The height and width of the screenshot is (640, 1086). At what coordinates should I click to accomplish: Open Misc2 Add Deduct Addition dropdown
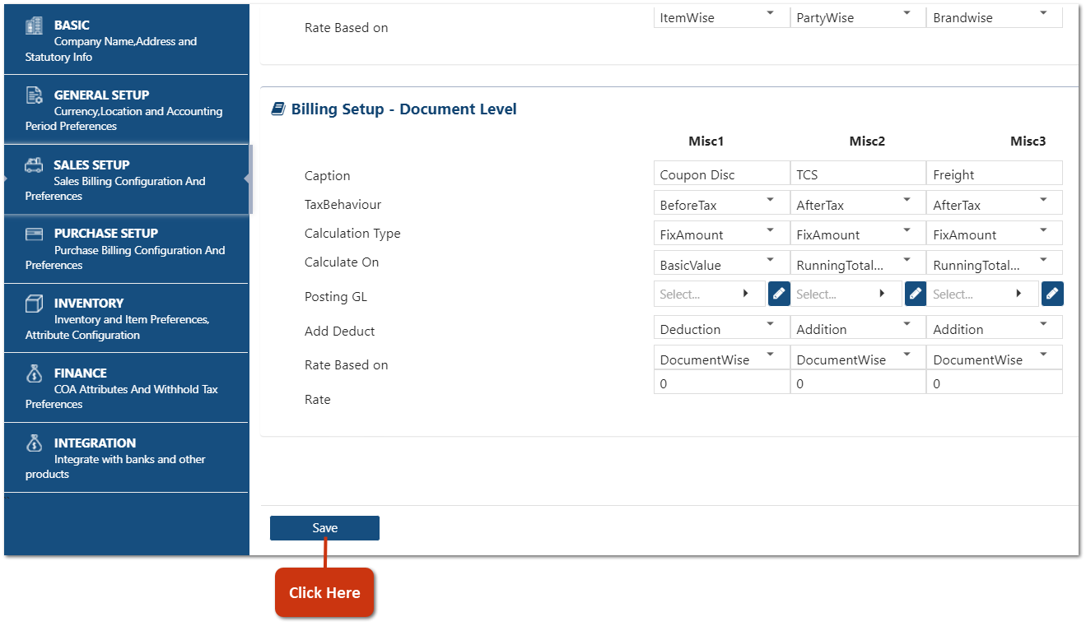pyautogui.click(x=858, y=327)
